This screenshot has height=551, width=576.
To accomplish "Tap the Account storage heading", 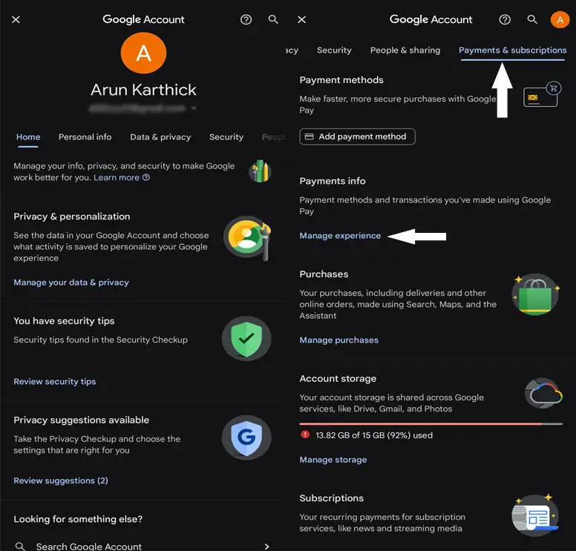I will click(338, 378).
